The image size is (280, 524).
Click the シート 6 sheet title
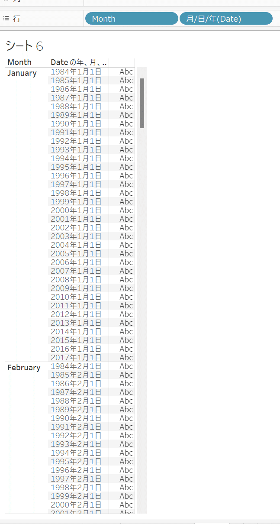tap(24, 46)
